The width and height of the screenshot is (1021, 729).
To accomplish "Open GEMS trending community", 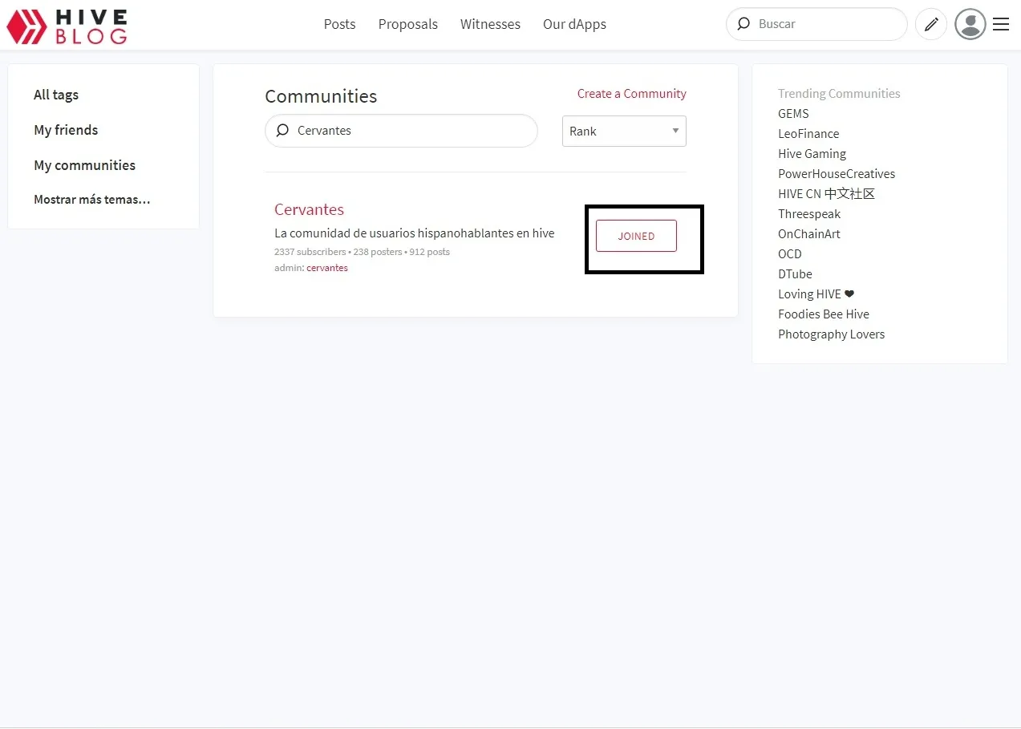I will [793, 114].
